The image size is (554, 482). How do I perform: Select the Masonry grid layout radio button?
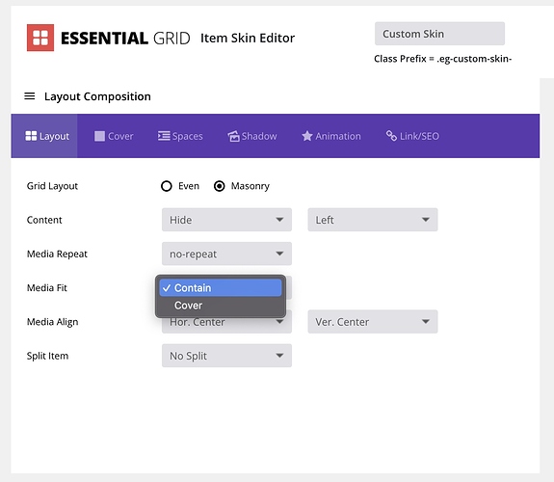coord(219,186)
